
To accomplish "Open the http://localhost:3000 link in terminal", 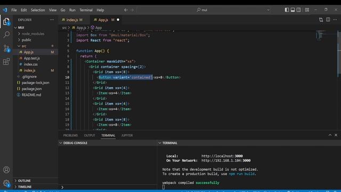I will click(222, 156).
